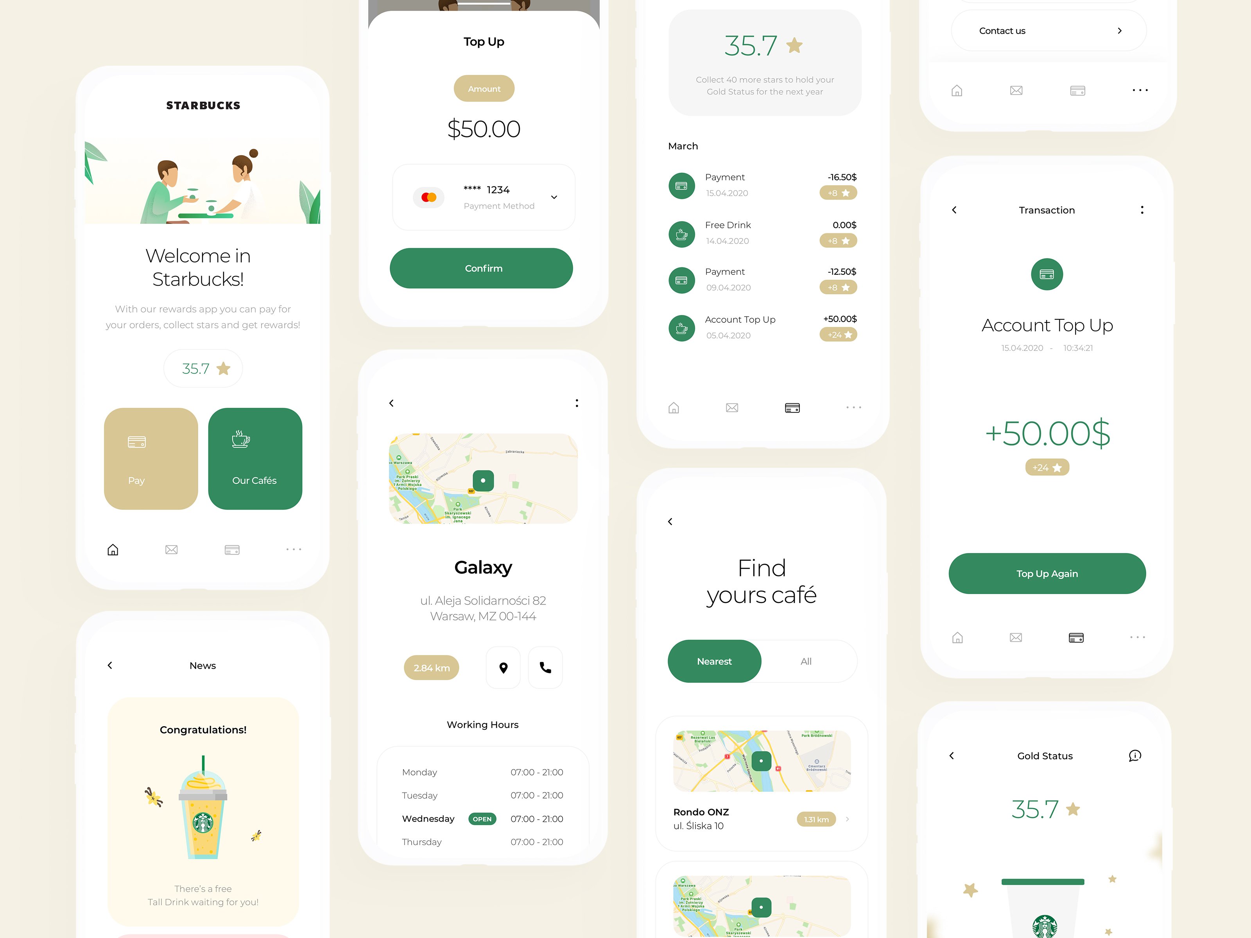
Task: Tap the Starbucks logo on welcome screen
Action: 204,104
